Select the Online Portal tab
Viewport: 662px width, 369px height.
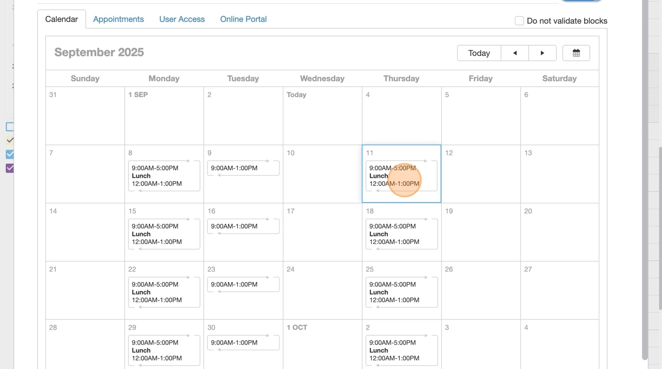(x=243, y=19)
